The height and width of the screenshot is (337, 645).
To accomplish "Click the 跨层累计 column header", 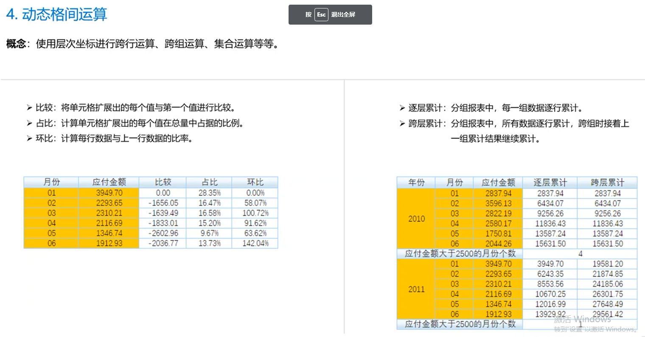I will tap(607, 182).
